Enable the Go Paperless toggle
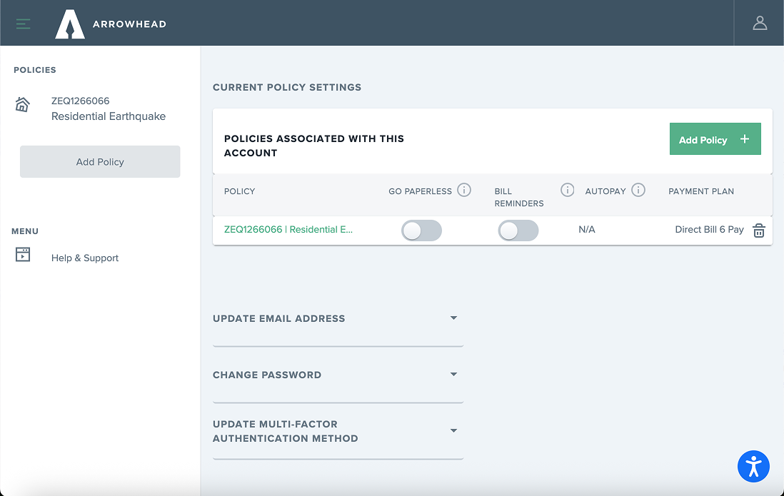Viewport: 784px width, 496px height. (421, 231)
